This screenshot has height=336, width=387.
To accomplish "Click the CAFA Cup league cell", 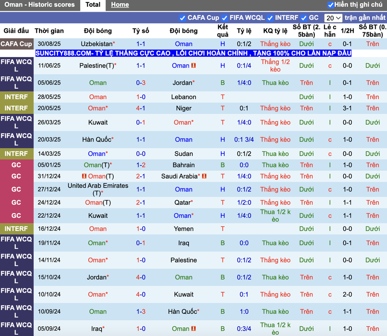I will [x=16, y=44].
